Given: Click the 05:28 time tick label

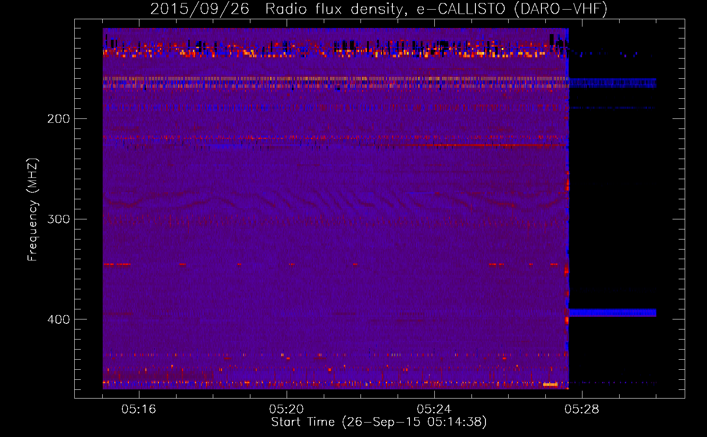Looking at the screenshot, I should pyautogui.click(x=582, y=409).
